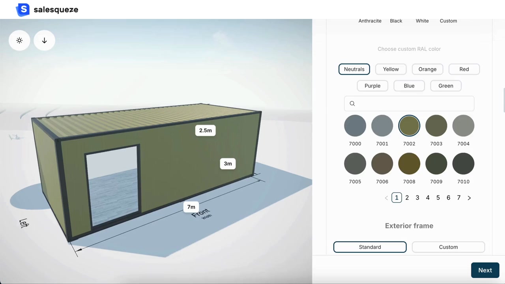Go to previous color page arrow

[x=386, y=198]
